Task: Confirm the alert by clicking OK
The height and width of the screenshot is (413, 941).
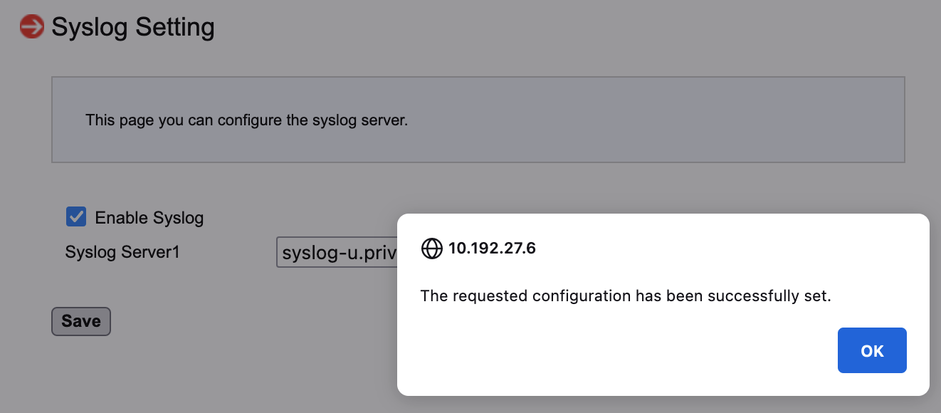Action: (x=871, y=350)
